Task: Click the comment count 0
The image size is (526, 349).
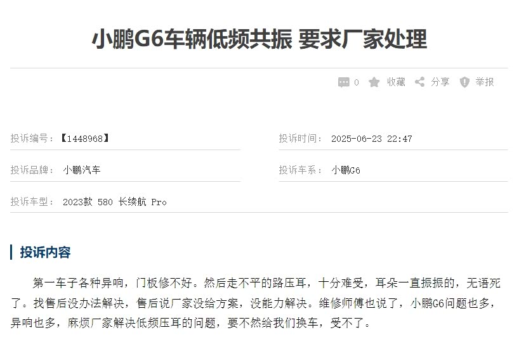Action: [x=356, y=82]
